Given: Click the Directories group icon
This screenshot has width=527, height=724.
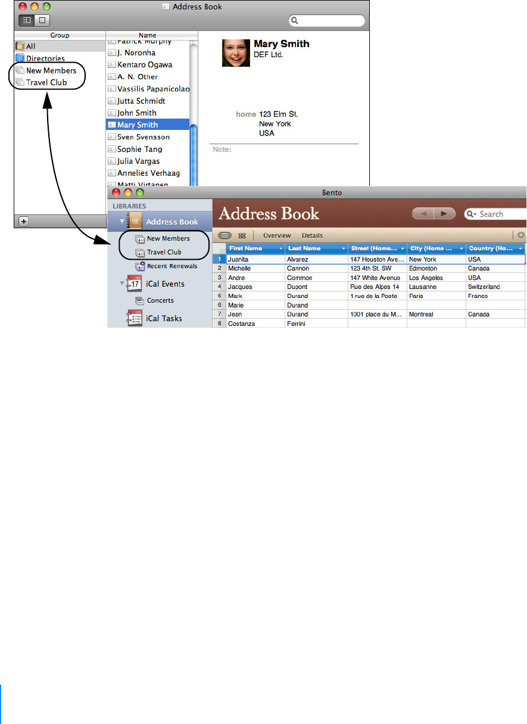Looking at the screenshot, I should (x=20, y=58).
